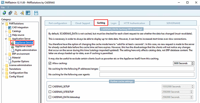Select the Exporter Options tree item
Viewport: 200px width, 103px height.
(x=21, y=62)
